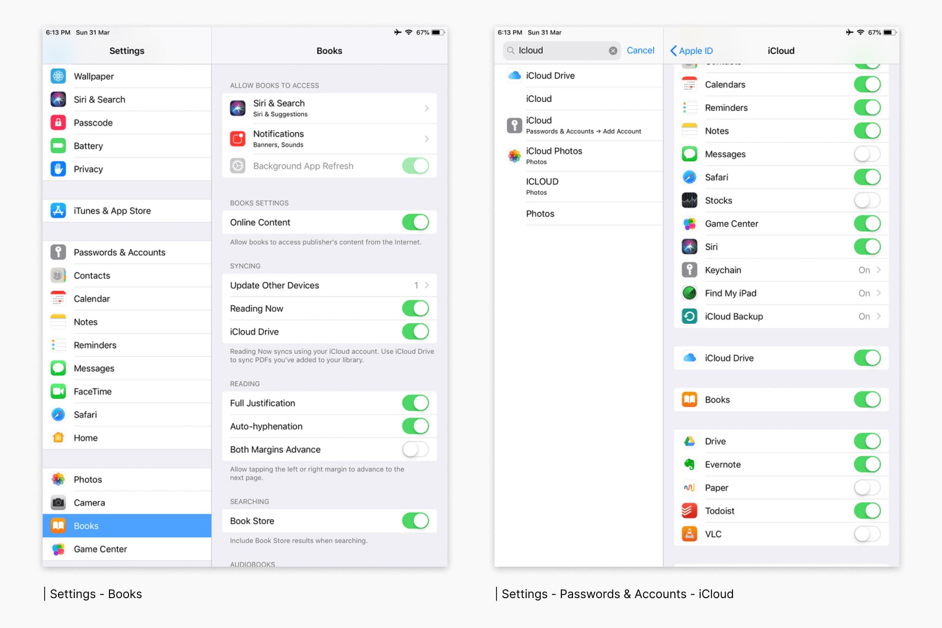
Task: Clear the iCloud search field text
Action: [613, 51]
